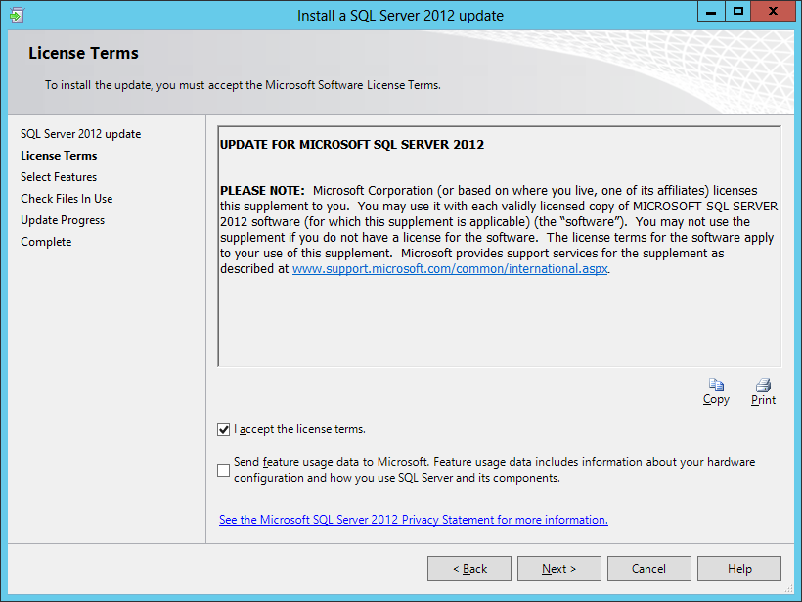Go back with the Back button

[469, 569]
